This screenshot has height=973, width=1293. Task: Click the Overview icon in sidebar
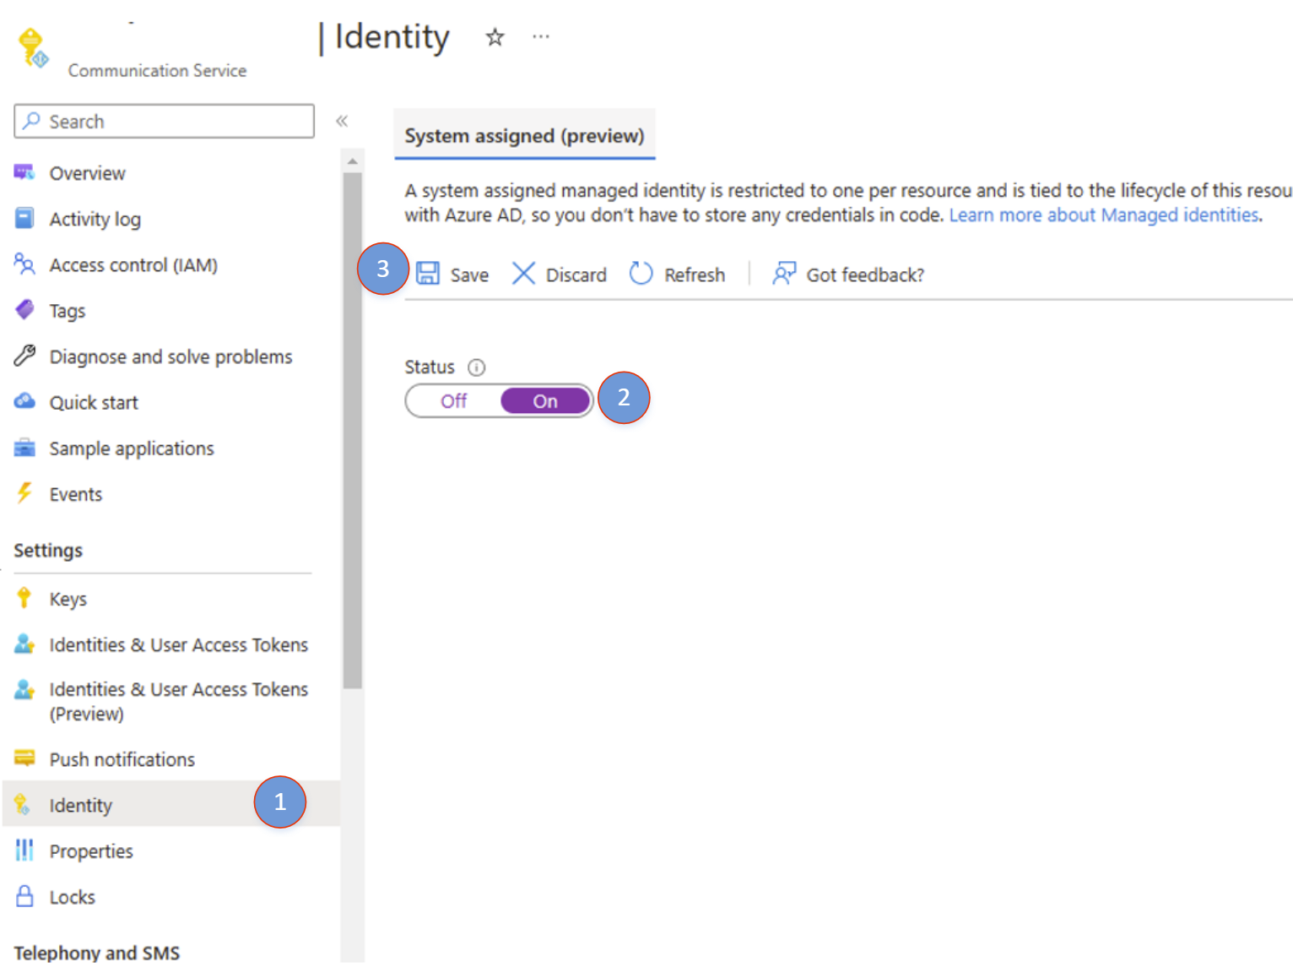(x=24, y=172)
